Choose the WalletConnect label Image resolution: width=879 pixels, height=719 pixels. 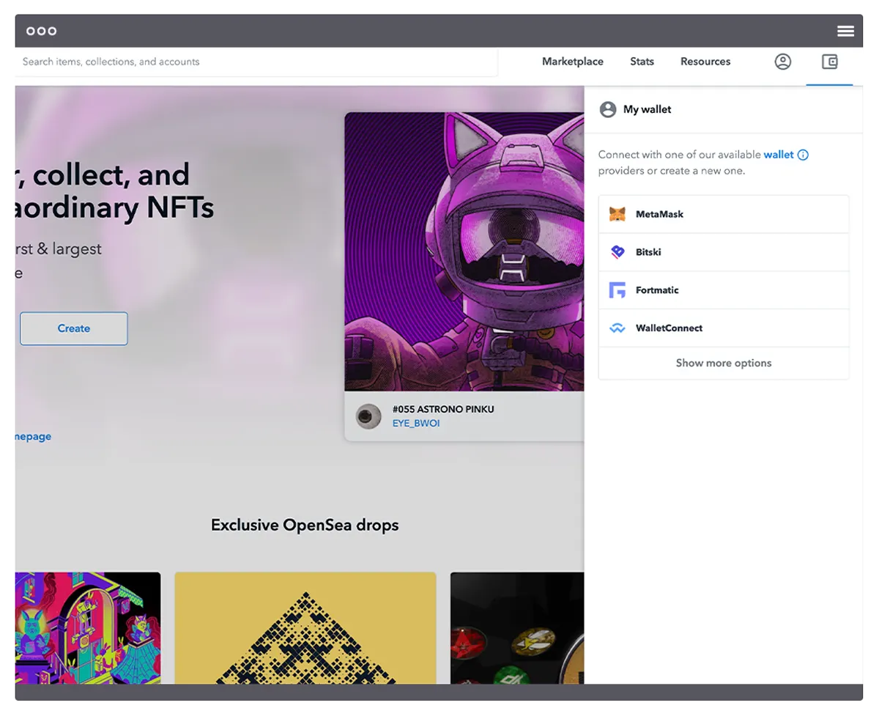(x=669, y=328)
